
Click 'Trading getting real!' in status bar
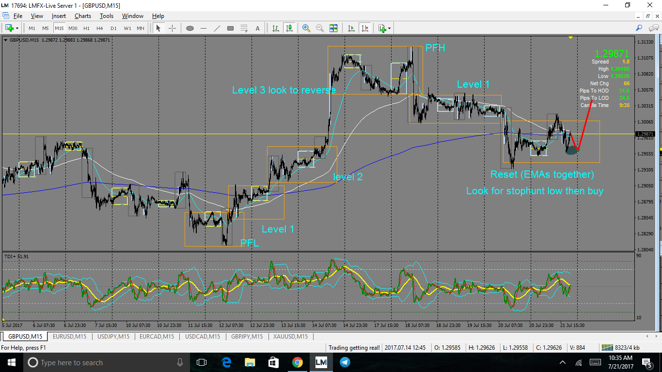pyautogui.click(x=354, y=347)
